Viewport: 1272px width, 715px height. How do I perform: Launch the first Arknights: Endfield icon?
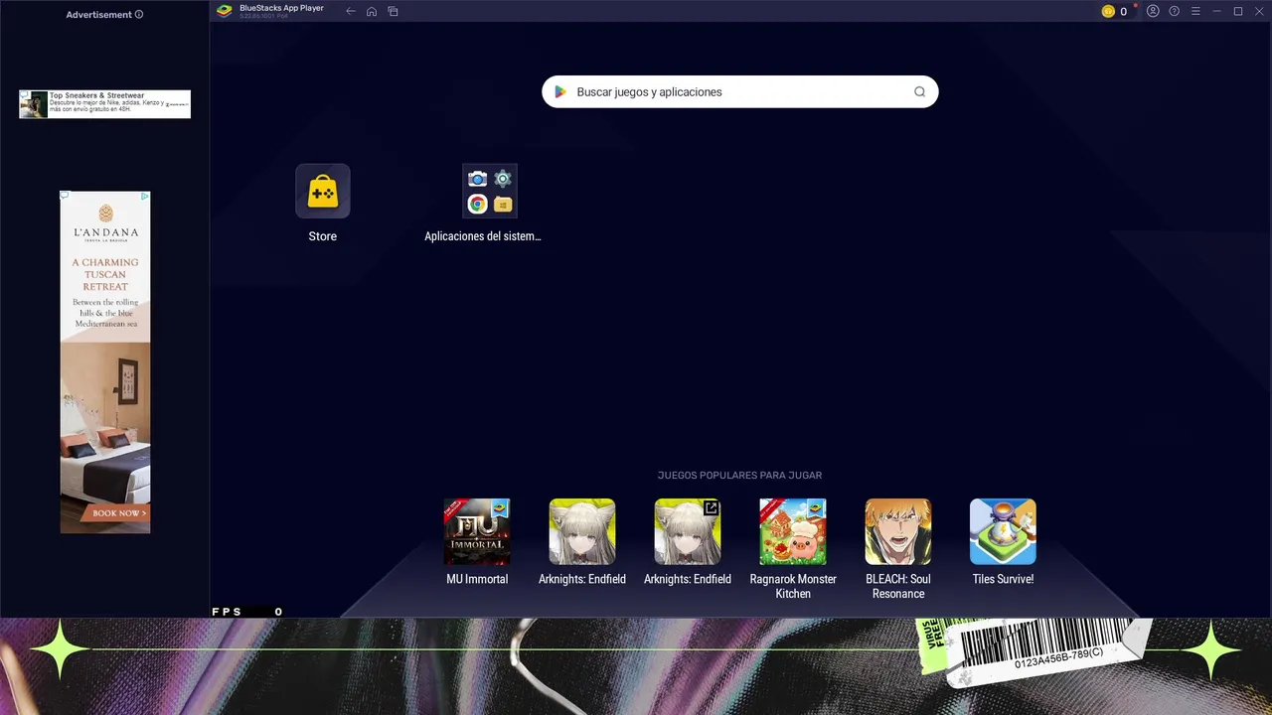[x=582, y=531]
